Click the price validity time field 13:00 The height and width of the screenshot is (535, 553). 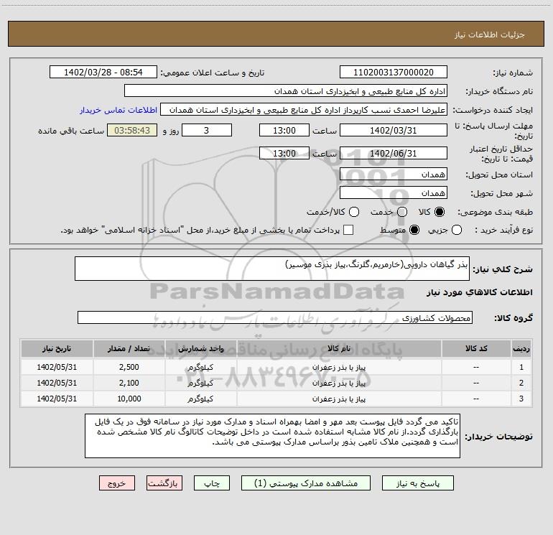tap(284, 154)
